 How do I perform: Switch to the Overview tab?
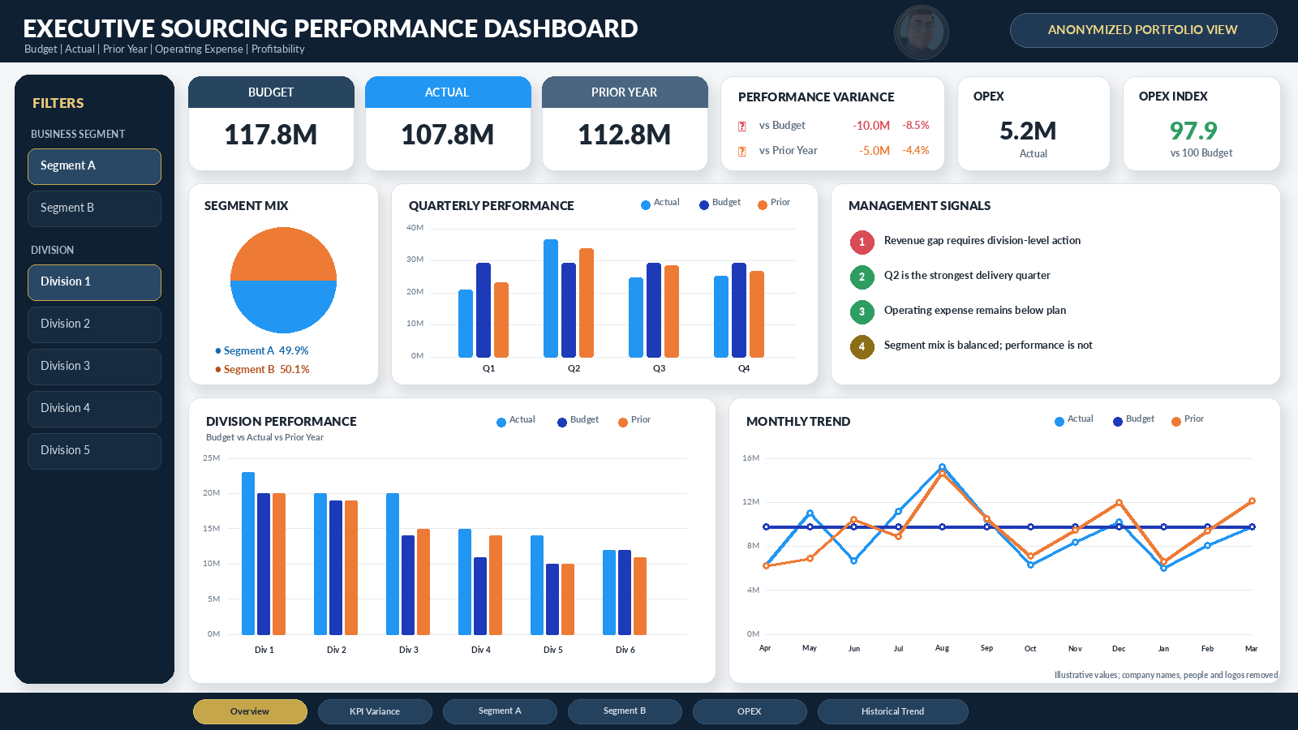tap(250, 711)
